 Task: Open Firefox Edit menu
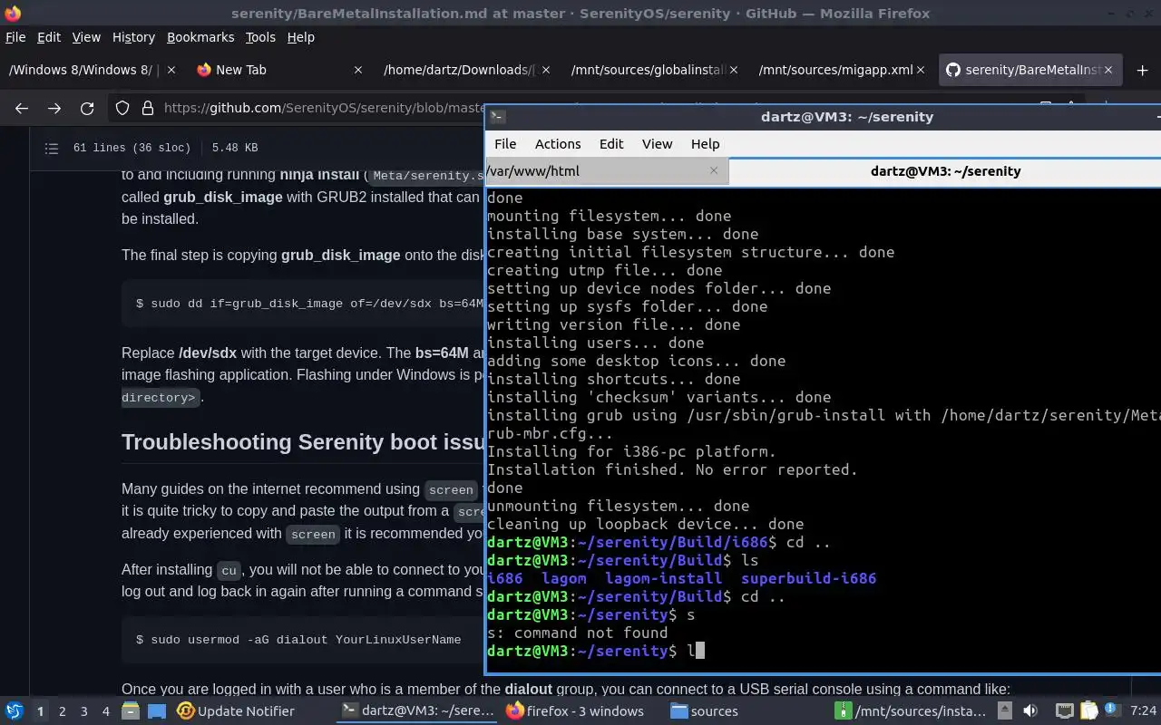[49, 37]
